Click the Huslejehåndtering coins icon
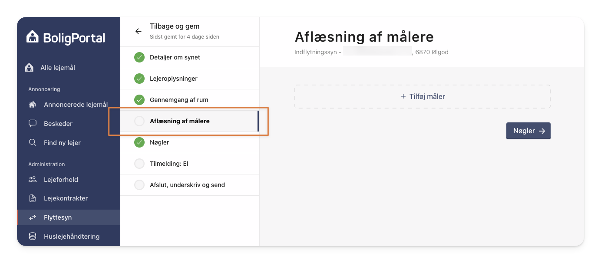Image resolution: width=601 pixels, height=263 pixels. (33, 237)
